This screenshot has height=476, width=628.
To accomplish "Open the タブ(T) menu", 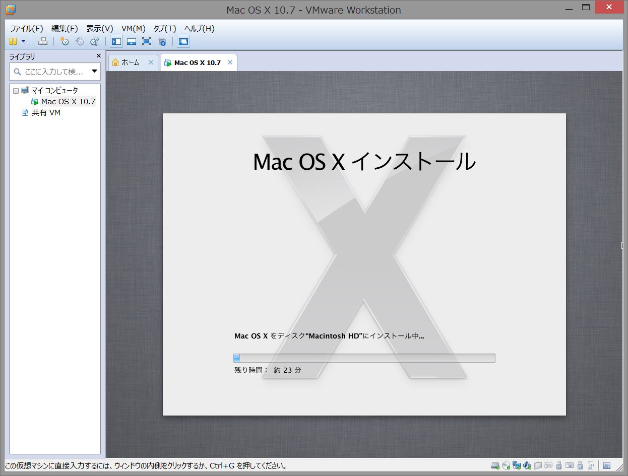I will (x=165, y=28).
